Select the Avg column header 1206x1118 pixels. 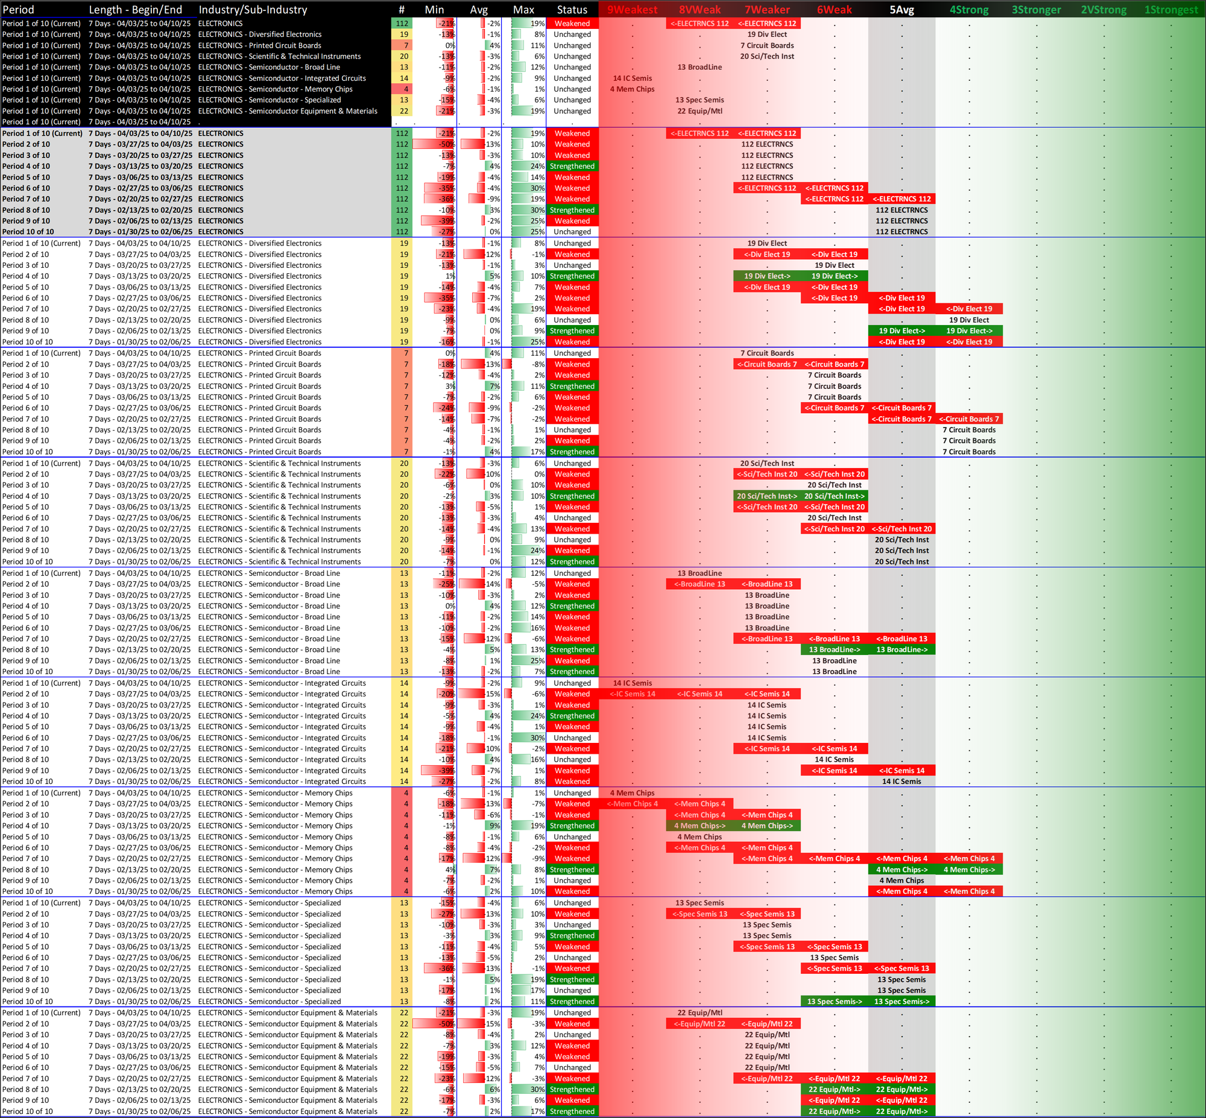pos(478,10)
